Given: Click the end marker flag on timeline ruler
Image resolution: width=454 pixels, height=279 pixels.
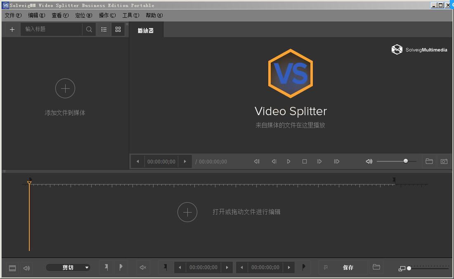Looking at the screenshot, I should coord(394,180).
